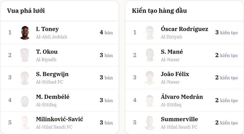The width and height of the screenshot is (244, 134).
Task: Click Al-Nassr under João Félix
Action: pyautogui.click(x=170, y=82)
